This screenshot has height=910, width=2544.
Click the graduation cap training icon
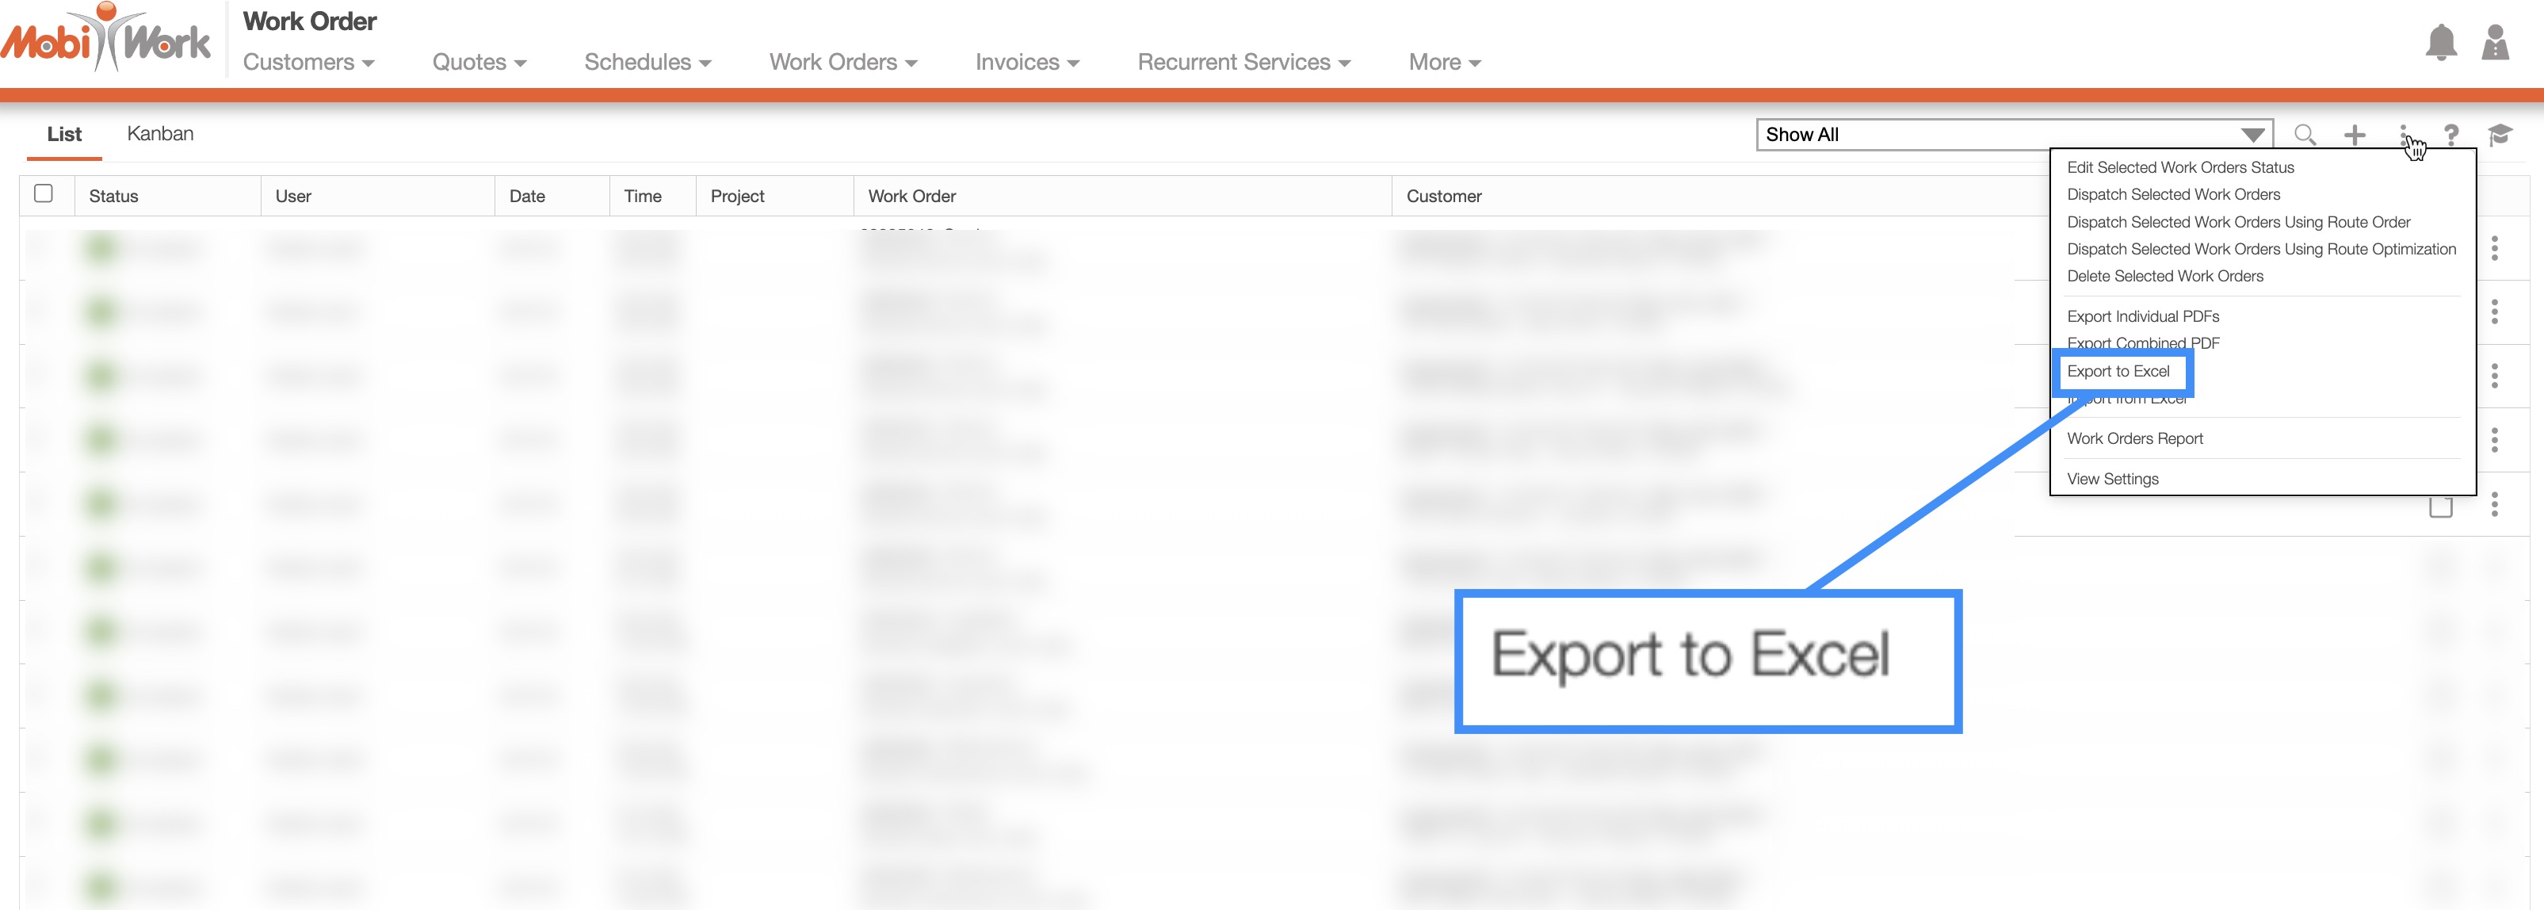(2500, 135)
